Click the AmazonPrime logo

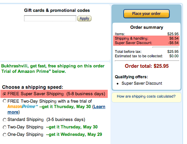23,106
